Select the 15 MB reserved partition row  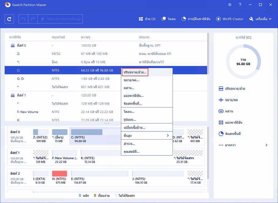point(106,62)
